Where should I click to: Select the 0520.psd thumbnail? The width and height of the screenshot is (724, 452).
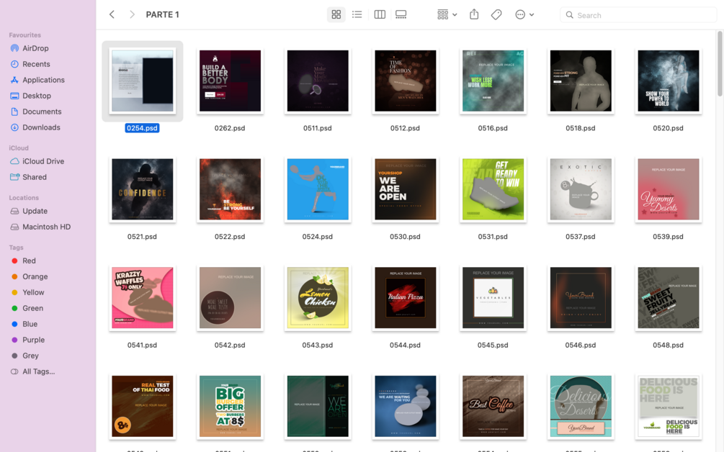669,81
